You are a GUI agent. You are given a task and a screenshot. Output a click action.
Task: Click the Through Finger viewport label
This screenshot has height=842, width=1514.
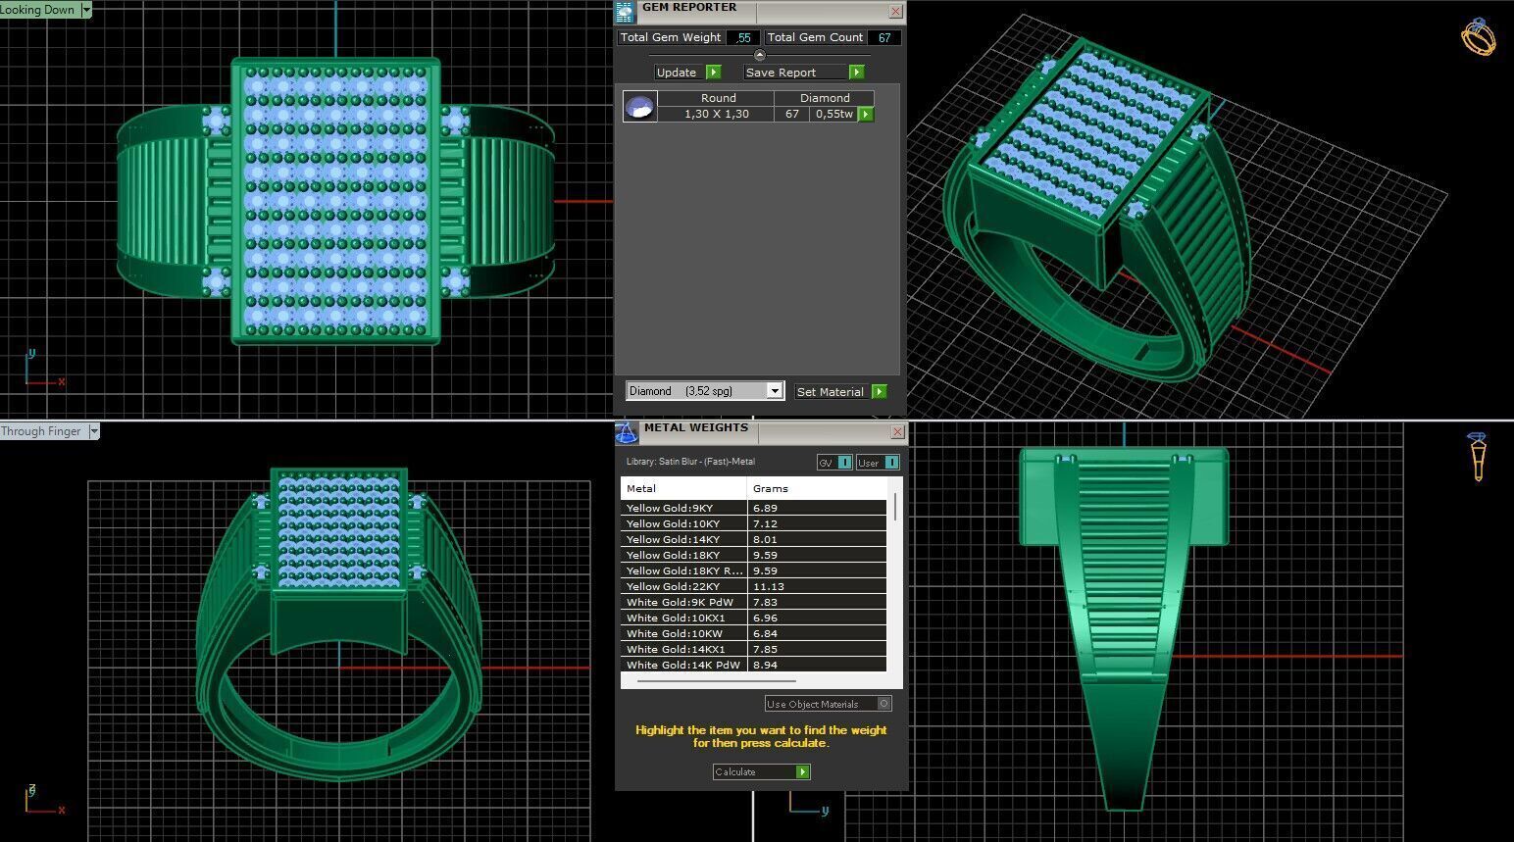click(x=43, y=431)
